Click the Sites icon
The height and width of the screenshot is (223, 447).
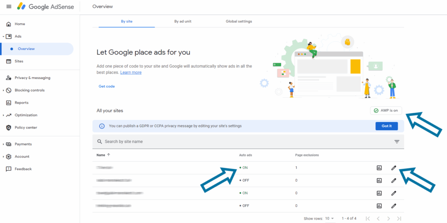tap(9, 61)
